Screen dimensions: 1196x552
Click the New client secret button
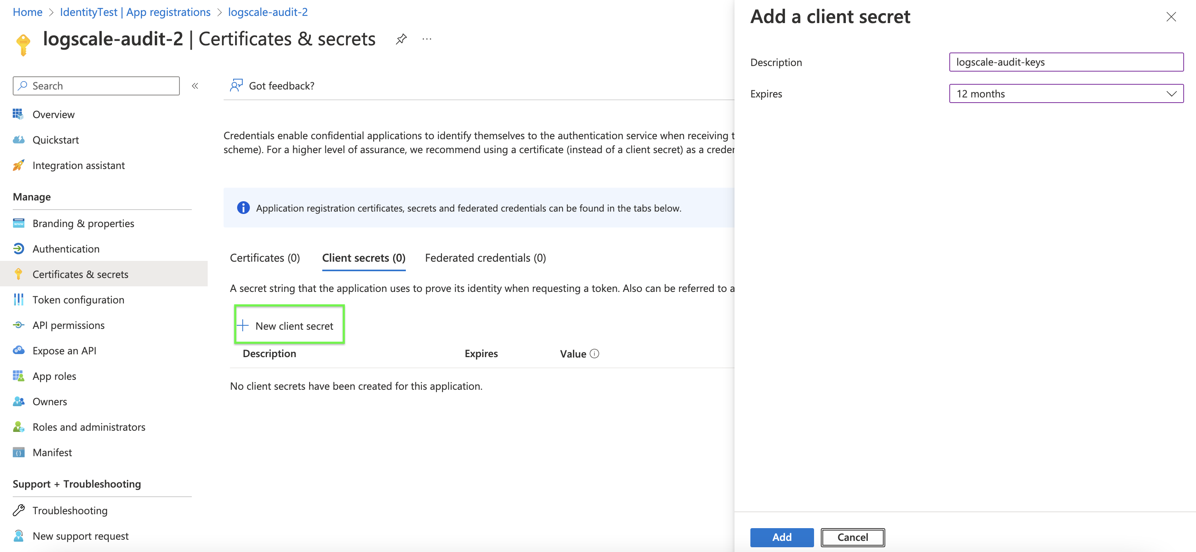[289, 326]
